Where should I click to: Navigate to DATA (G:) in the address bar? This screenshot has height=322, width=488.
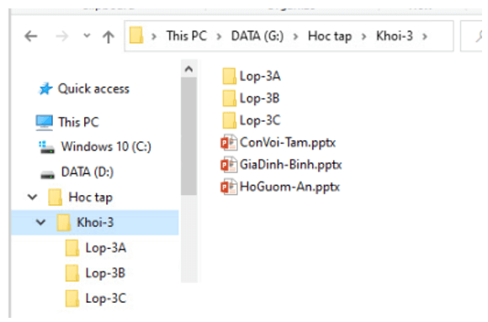tap(257, 36)
